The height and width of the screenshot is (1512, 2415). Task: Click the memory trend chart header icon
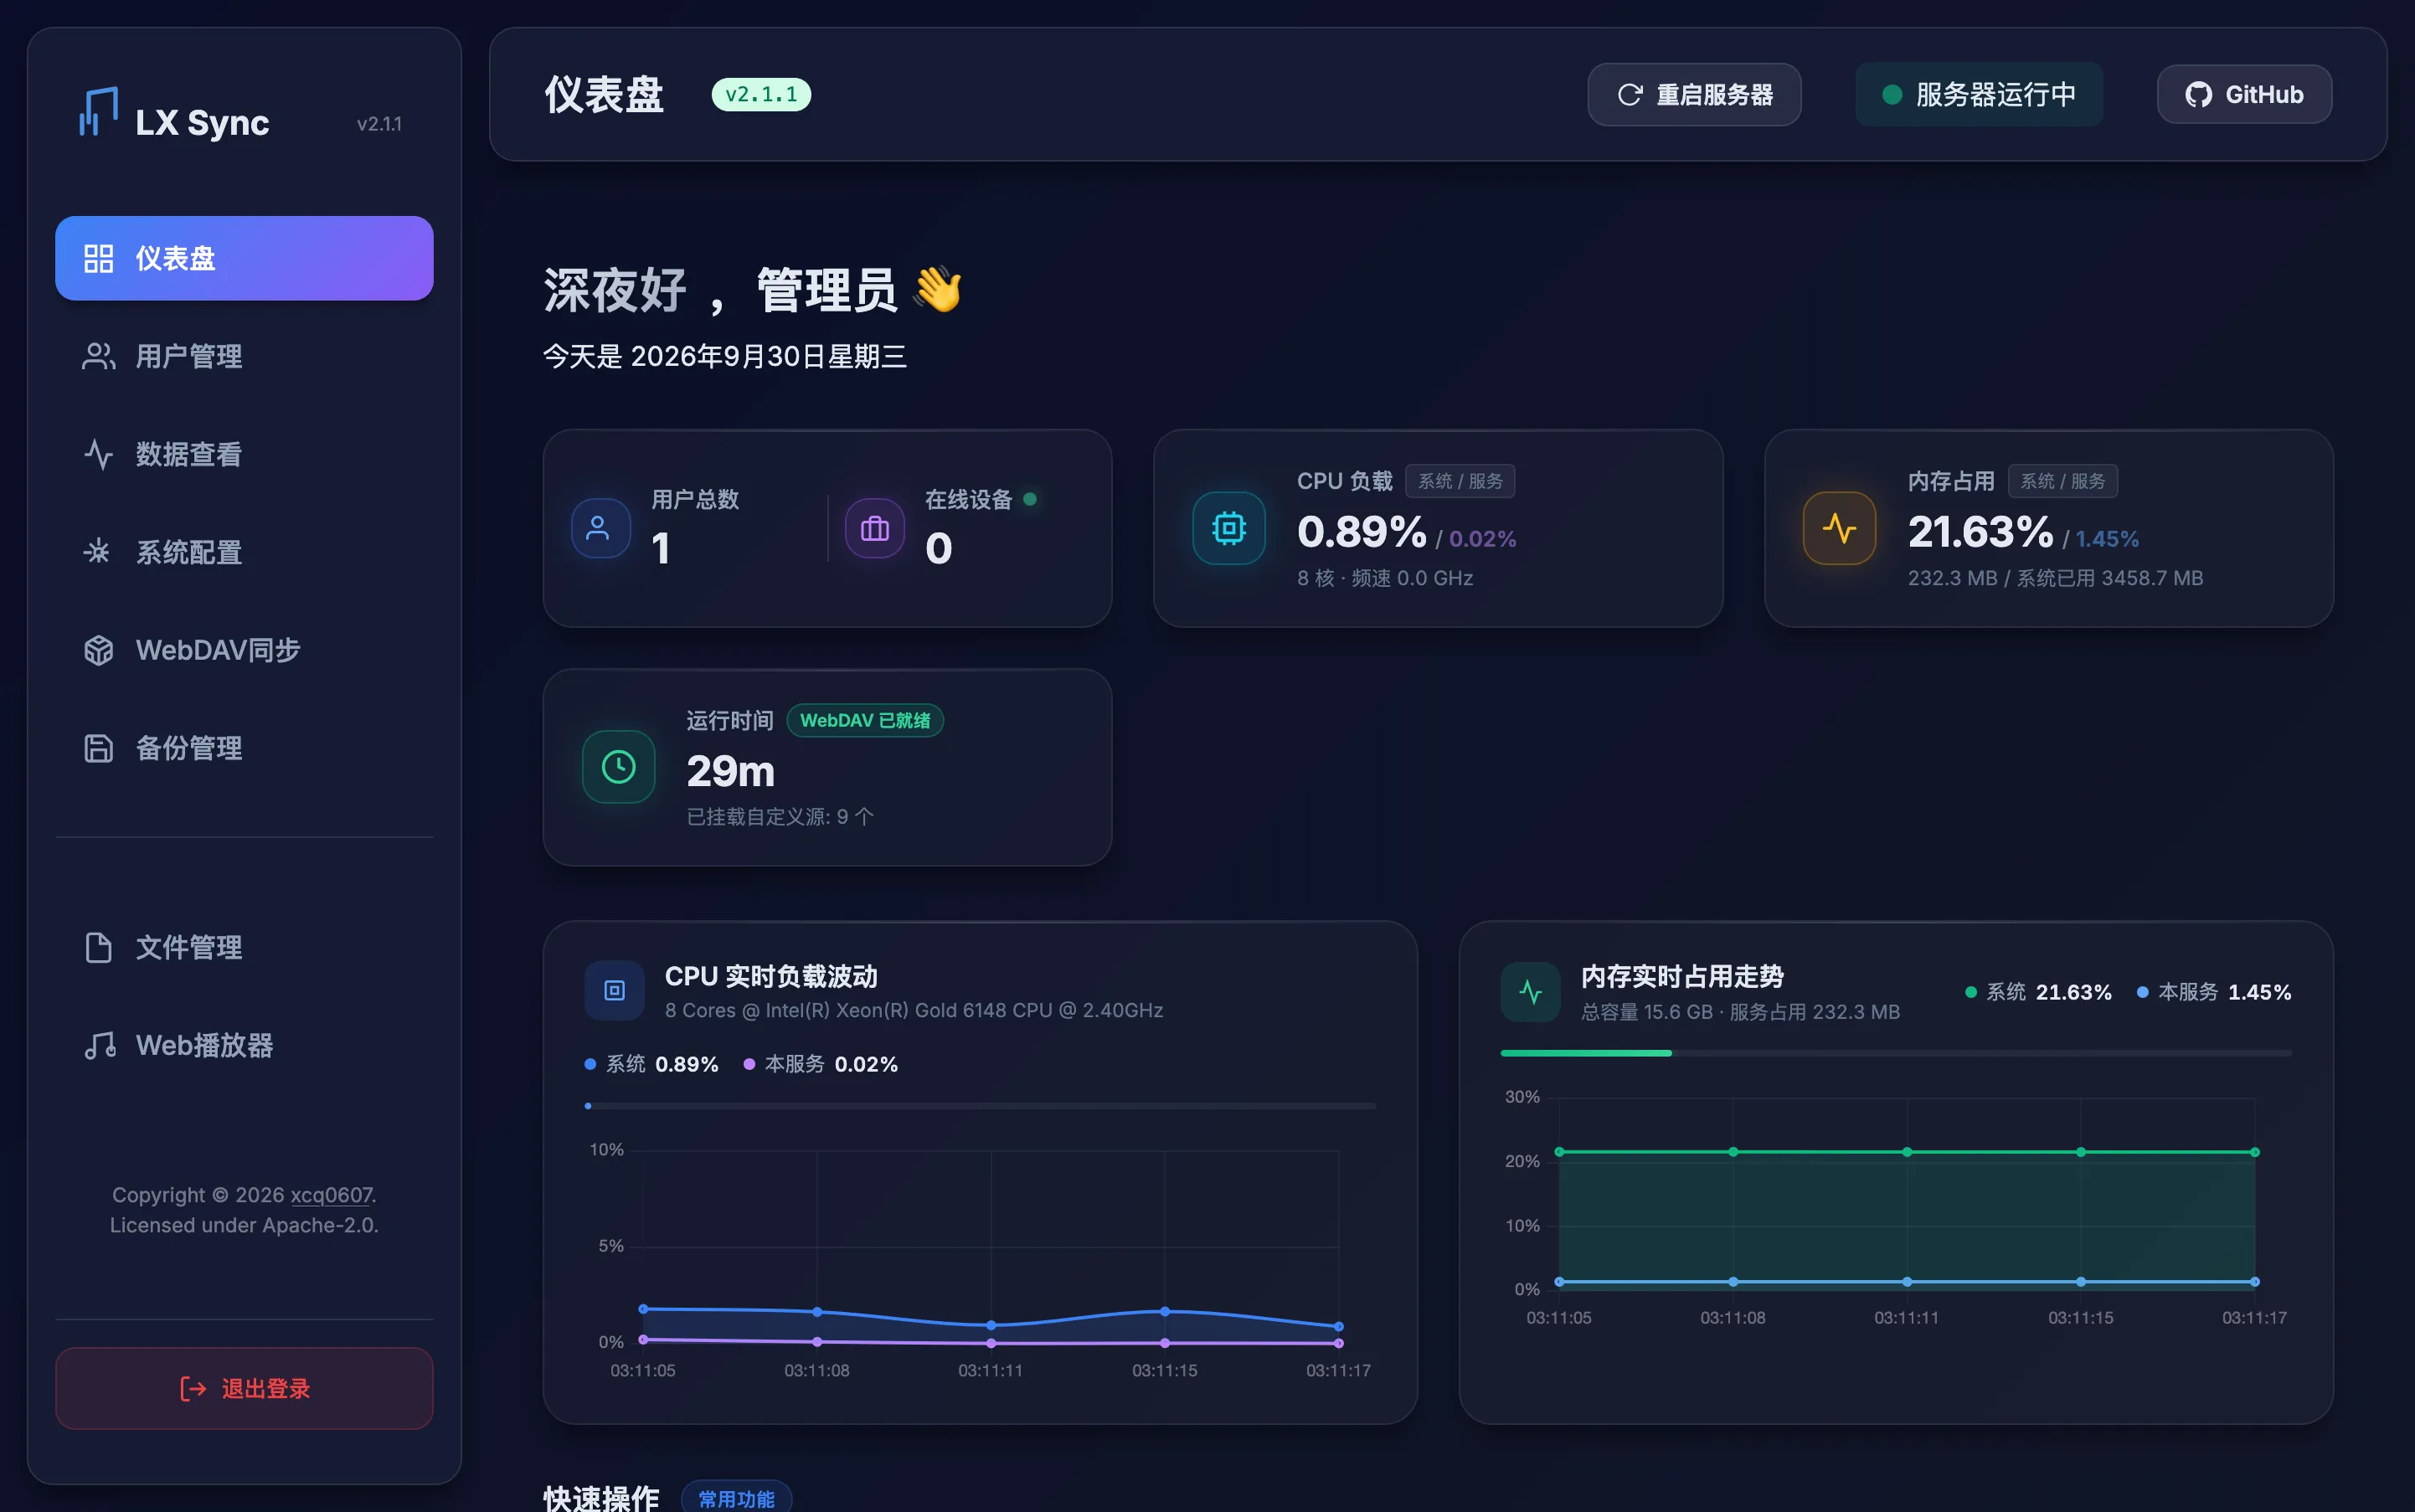tap(1530, 991)
